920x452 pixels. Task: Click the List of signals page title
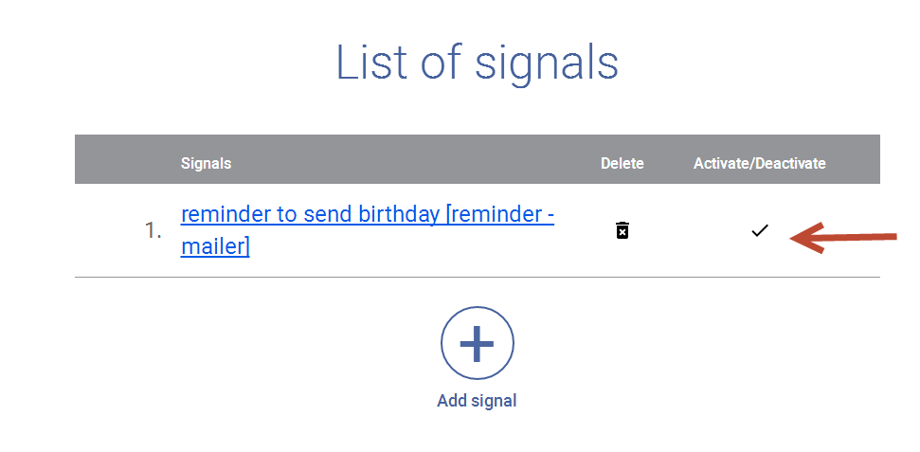click(x=477, y=63)
